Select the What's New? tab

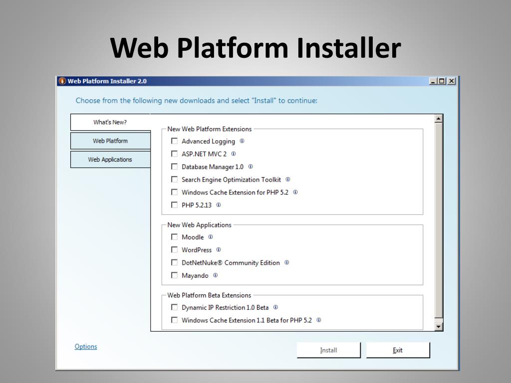tap(110, 122)
